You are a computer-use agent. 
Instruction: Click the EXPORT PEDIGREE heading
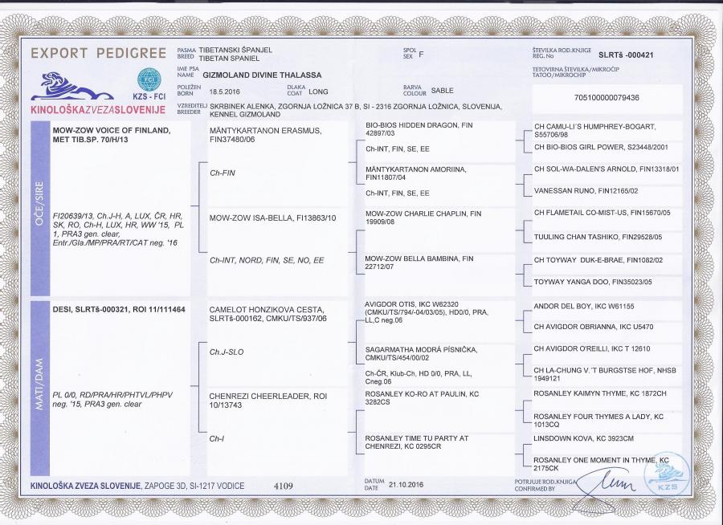click(98, 53)
